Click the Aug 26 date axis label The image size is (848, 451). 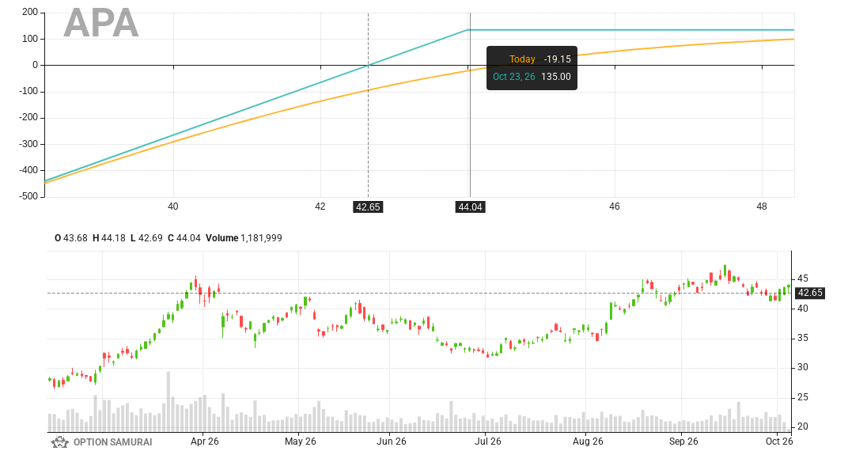(588, 442)
